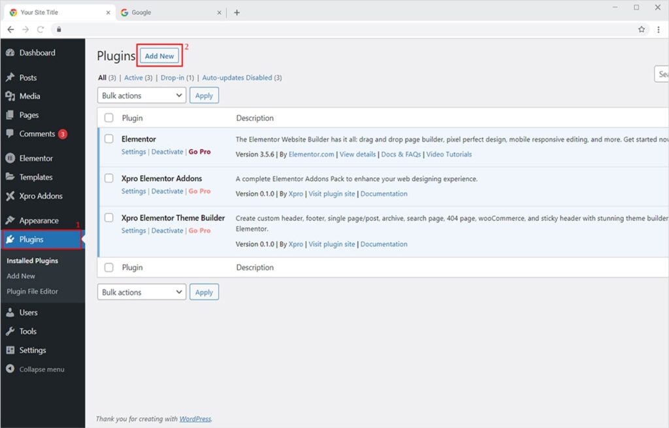Click the Appearance paintbrush icon
669x428 pixels.
point(10,221)
